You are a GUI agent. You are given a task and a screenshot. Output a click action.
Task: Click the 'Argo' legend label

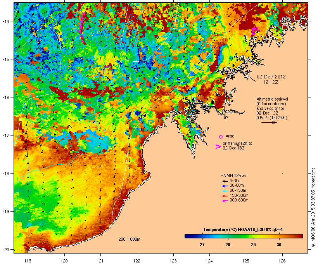(230, 136)
